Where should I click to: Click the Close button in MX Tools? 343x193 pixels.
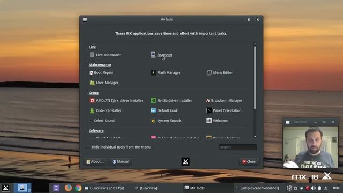(x=249, y=162)
